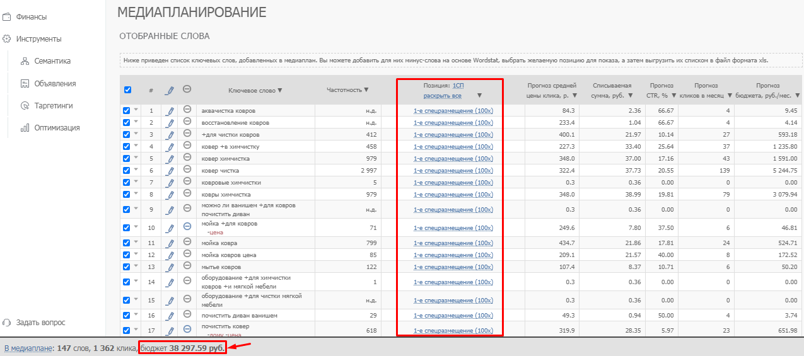Open the position selector for 'ковер химчистка'
This screenshot has height=356, width=804.
click(x=453, y=159)
